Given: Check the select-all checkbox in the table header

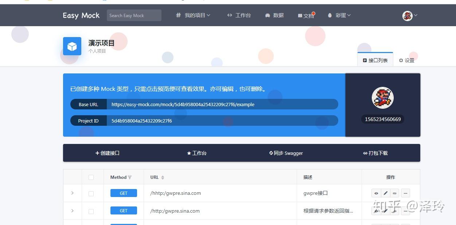Looking at the screenshot, I should 91,177.
